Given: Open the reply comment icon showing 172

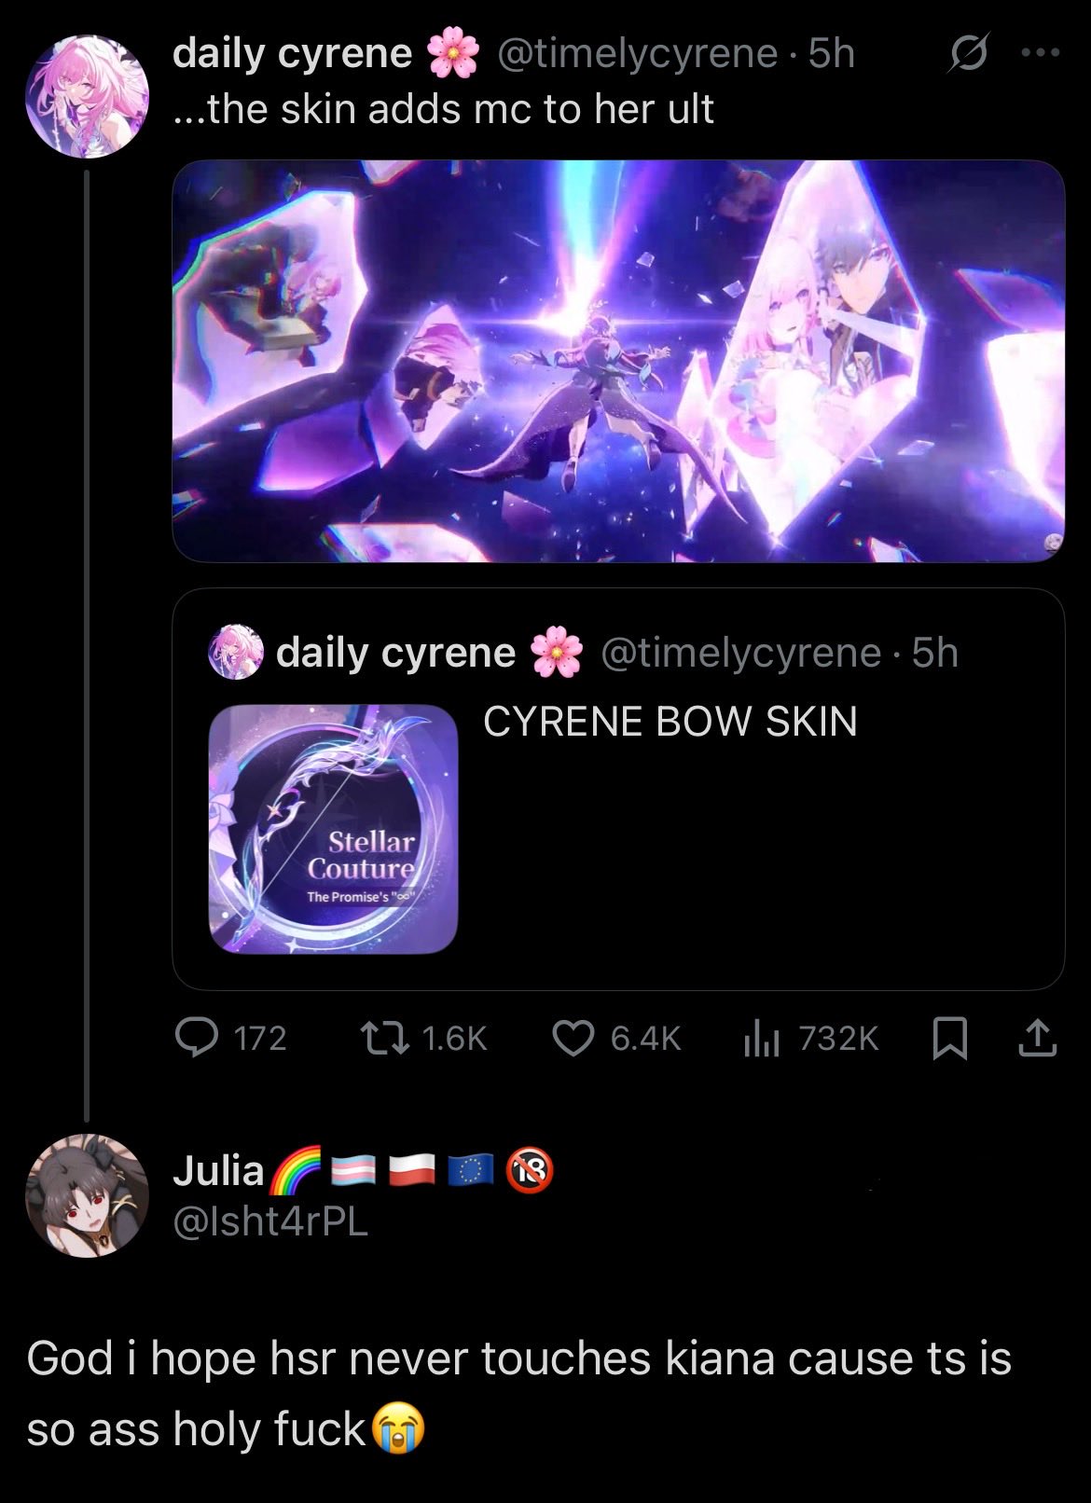Looking at the screenshot, I should [197, 1038].
